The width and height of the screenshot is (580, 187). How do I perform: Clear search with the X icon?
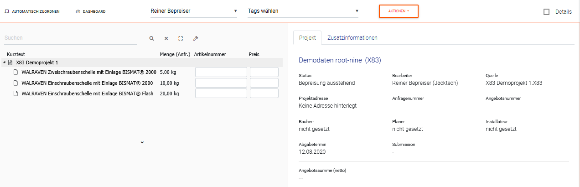point(166,39)
